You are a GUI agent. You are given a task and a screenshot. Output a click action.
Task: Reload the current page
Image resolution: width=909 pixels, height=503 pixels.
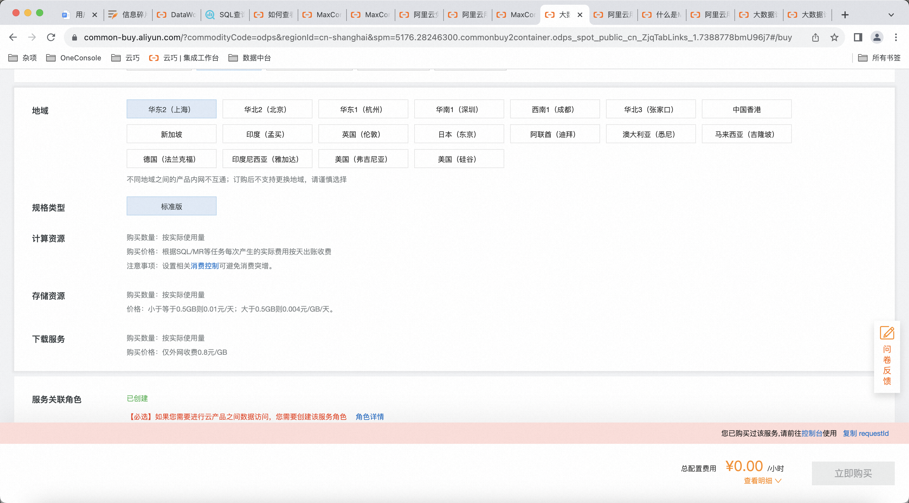click(51, 37)
